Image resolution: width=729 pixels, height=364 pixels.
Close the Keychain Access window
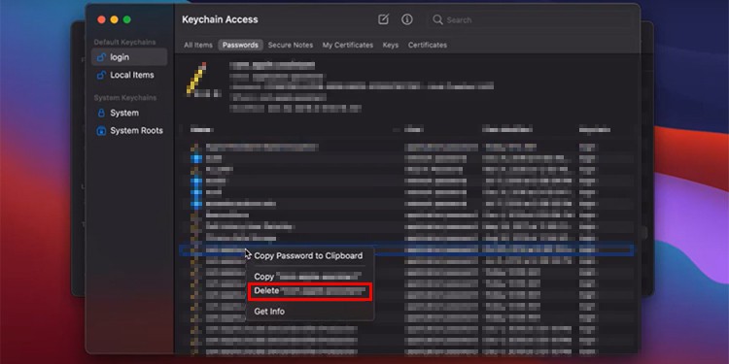click(101, 19)
